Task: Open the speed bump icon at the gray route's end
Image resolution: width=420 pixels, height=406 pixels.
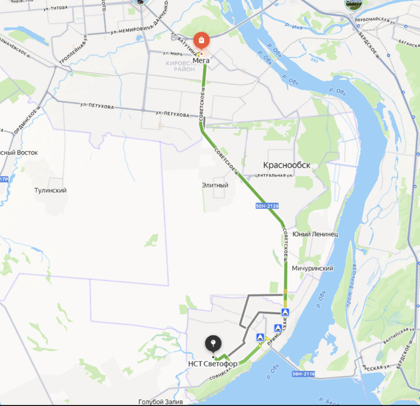Action: (x=285, y=312)
